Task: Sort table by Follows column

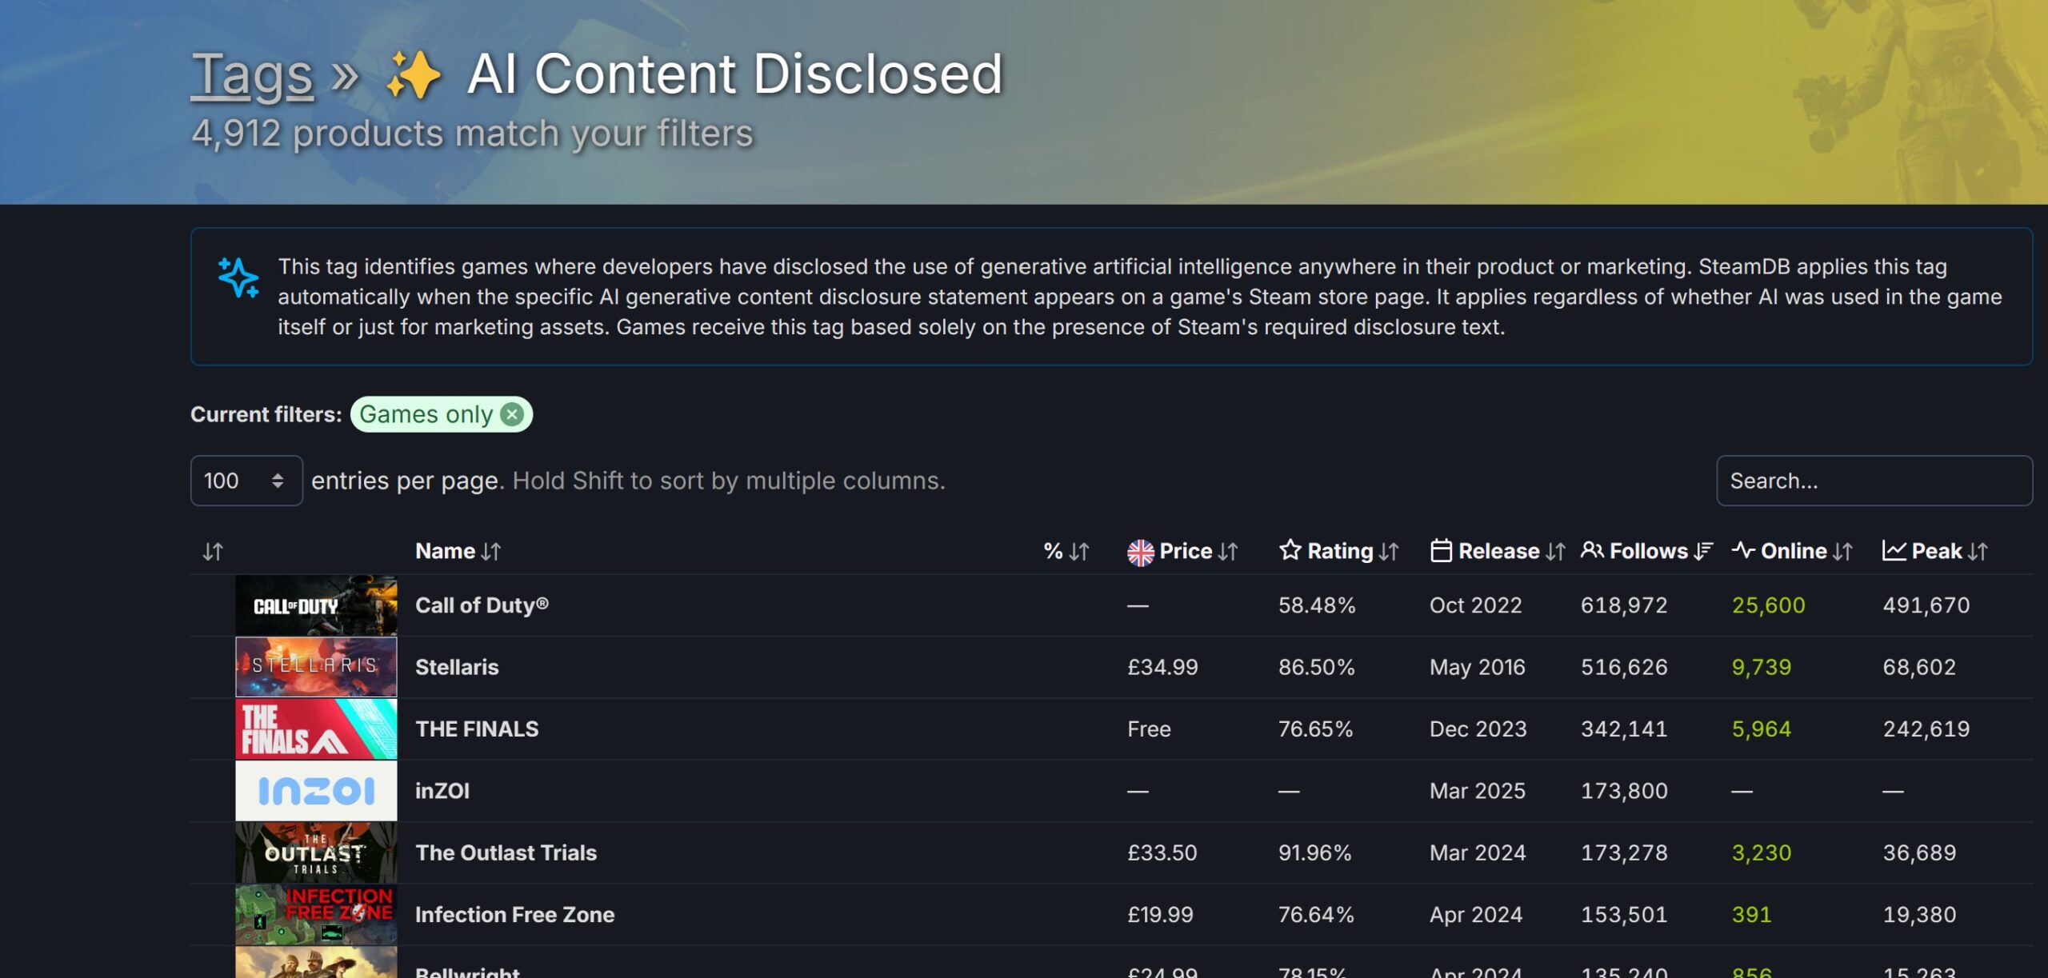Action: pos(1647,551)
